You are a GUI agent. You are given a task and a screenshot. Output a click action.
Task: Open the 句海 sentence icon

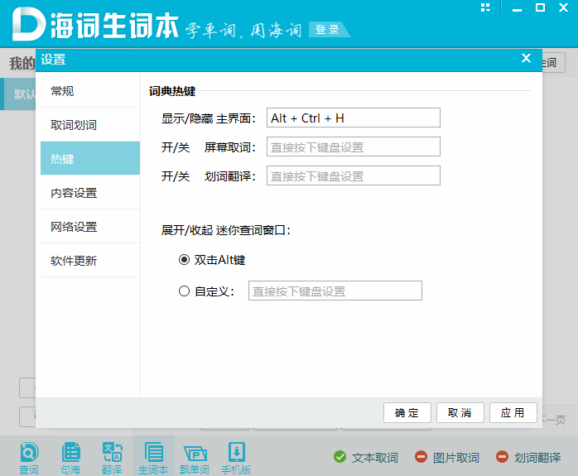pos(70,457)
